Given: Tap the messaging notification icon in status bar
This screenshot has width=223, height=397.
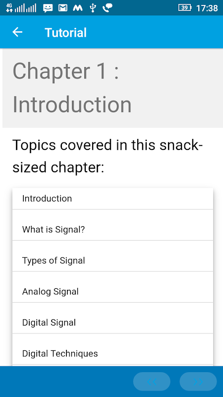Looking at the screenshot, I should pos(48,8).
